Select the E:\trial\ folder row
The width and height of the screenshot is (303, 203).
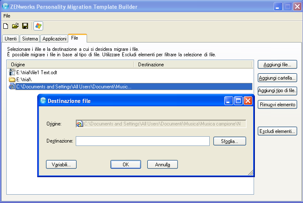[131, 80]
